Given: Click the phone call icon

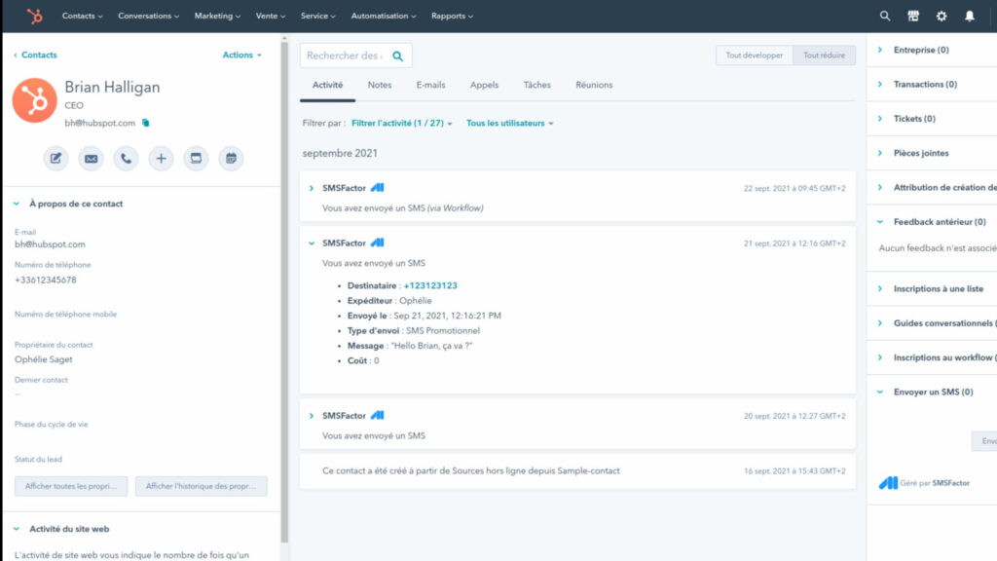Looking at the screenshot, I should [x=126, y=158].
